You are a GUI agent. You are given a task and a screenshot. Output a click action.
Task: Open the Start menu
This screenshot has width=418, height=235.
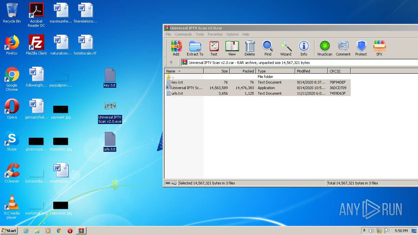9,231
